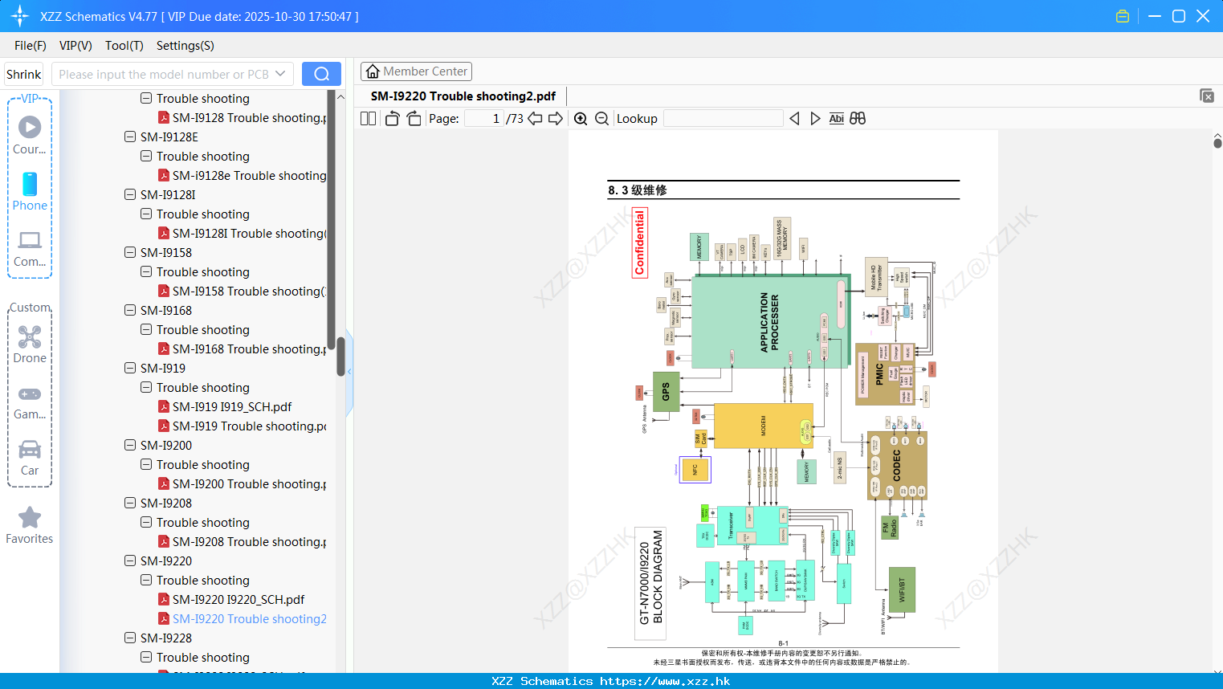
Task: Click the blue search button
Action: coord(321,74)
